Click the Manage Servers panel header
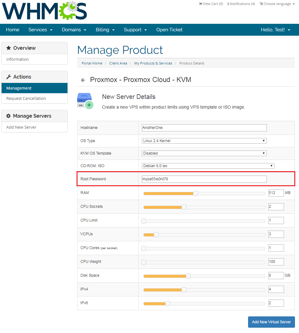 click(x=35, y=116)
